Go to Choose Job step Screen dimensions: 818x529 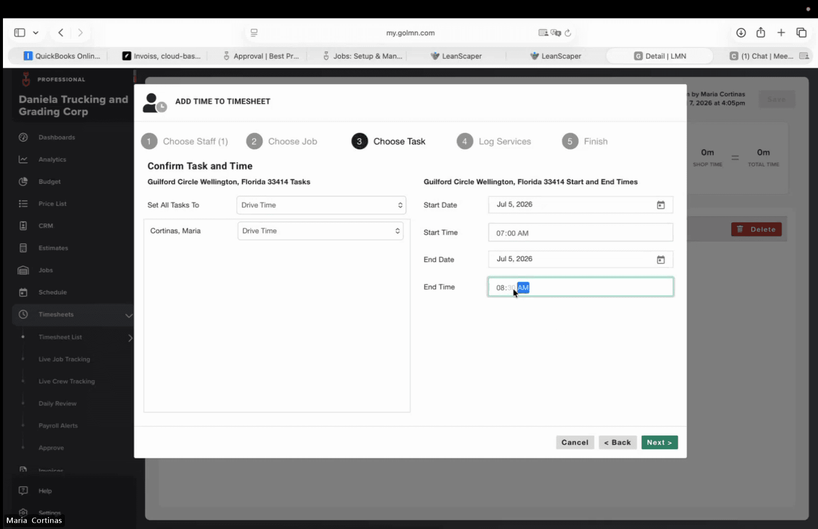(282, 142)
